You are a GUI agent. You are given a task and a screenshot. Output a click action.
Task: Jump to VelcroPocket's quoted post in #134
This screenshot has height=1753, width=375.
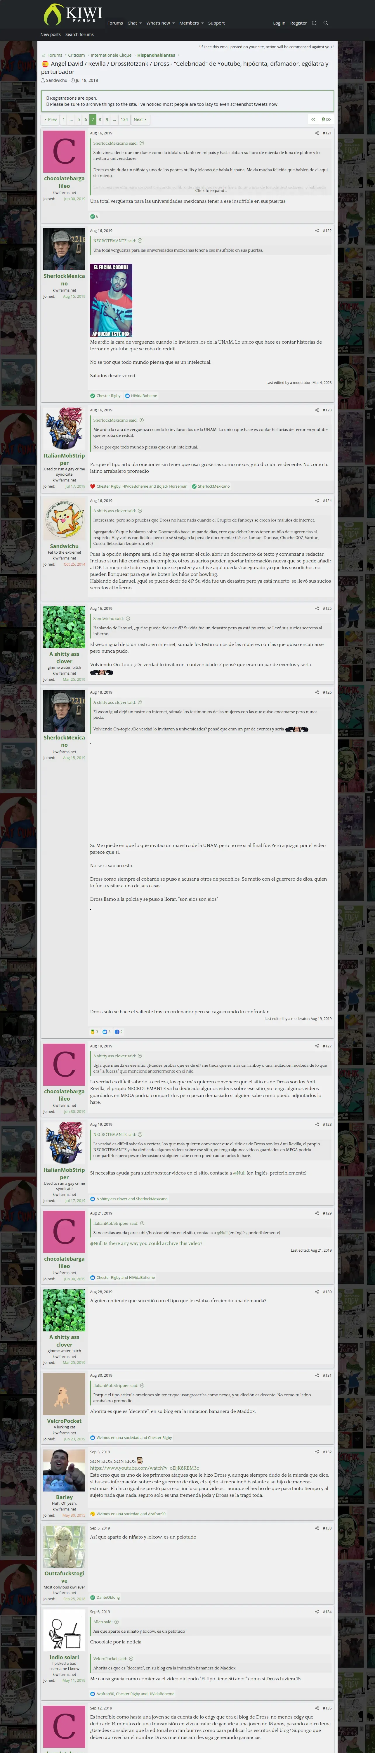(x=131, y=1658)
